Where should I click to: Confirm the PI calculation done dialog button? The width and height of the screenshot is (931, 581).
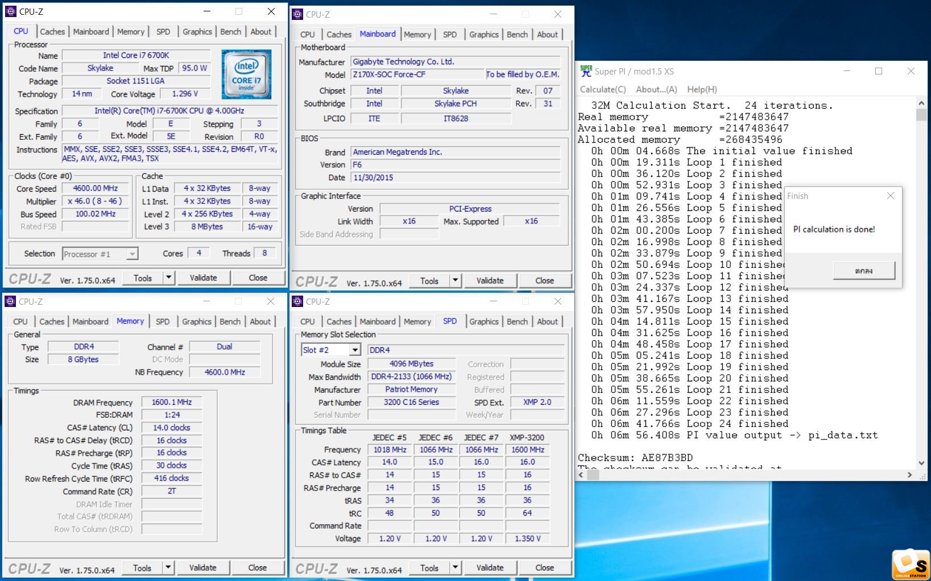click(x=864, y=271)
